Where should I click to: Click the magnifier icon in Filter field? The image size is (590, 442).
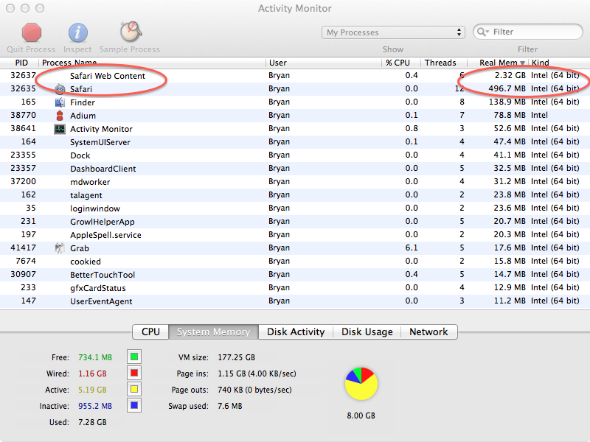482,32
